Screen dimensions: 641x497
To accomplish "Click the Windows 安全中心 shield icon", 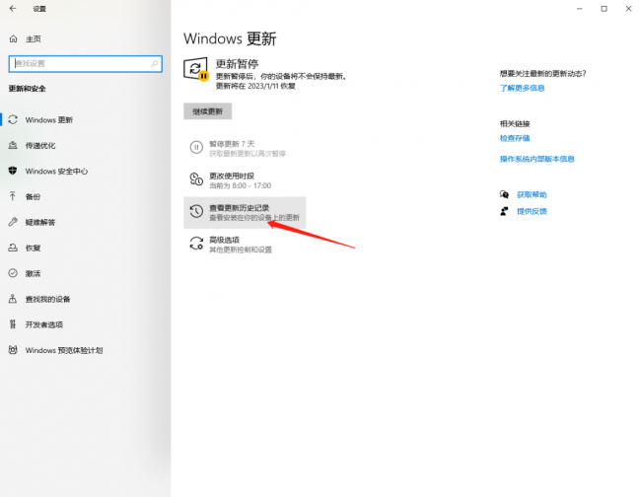I will pos(13,171).
